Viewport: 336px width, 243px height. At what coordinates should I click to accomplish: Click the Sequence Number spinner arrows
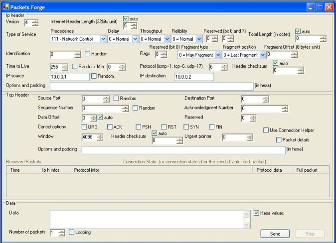point(125,109)
